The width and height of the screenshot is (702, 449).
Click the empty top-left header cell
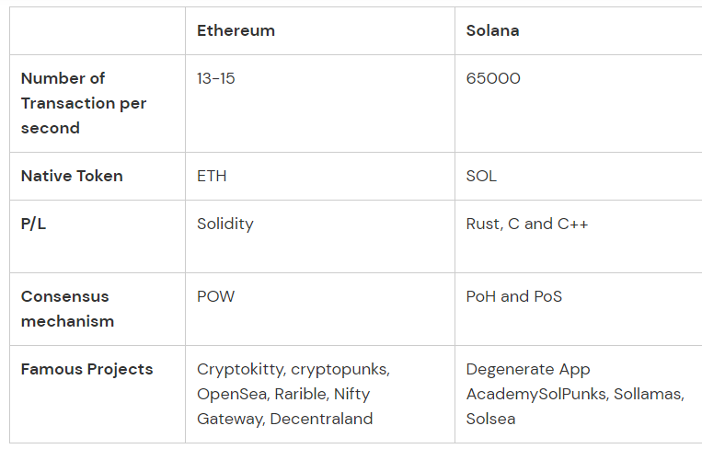coord(97,30)
